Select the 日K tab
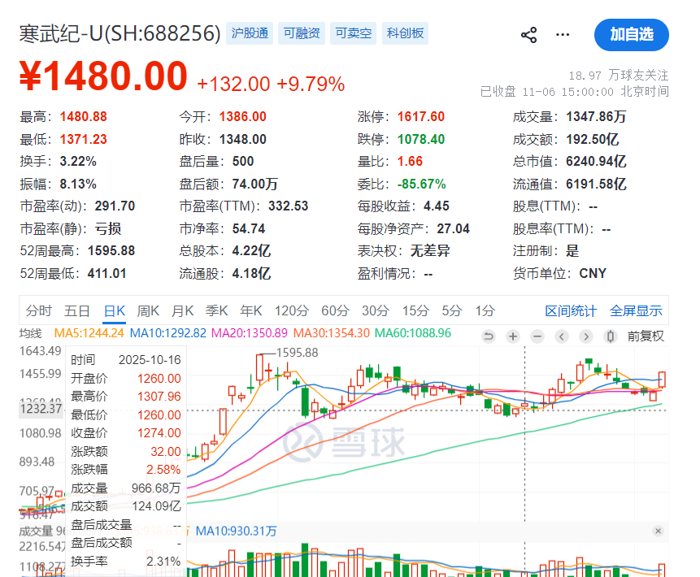Image resolution: width=700 pixels, height=577 pixels. [x=115, y=310]
